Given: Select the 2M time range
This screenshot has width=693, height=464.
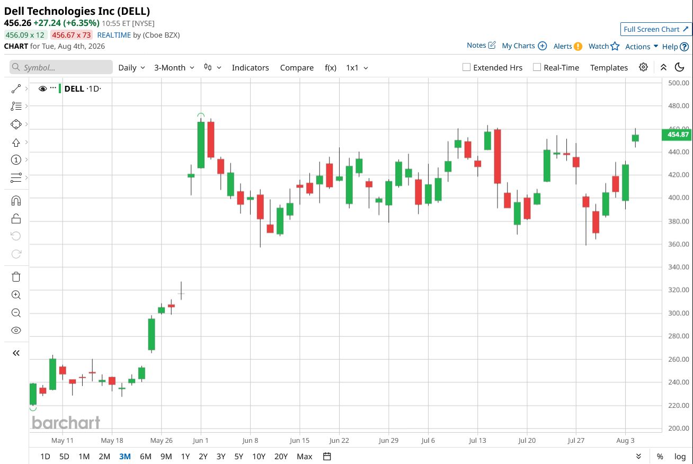Looking at the screenshot, I should [104, 457].
